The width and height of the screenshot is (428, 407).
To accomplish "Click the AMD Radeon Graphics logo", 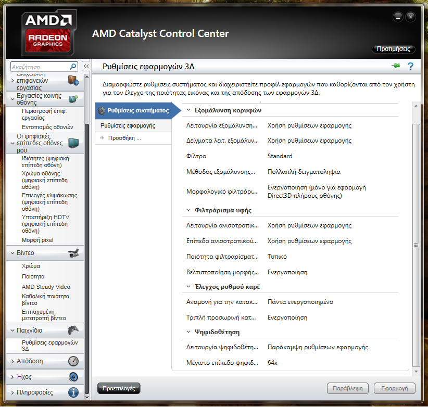I will pyautogui.click(x=48, y=33).
